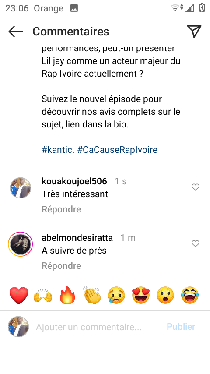
Task: Like kouakoujoel506's comment with the heart
Action: click(x=196, y=187)
